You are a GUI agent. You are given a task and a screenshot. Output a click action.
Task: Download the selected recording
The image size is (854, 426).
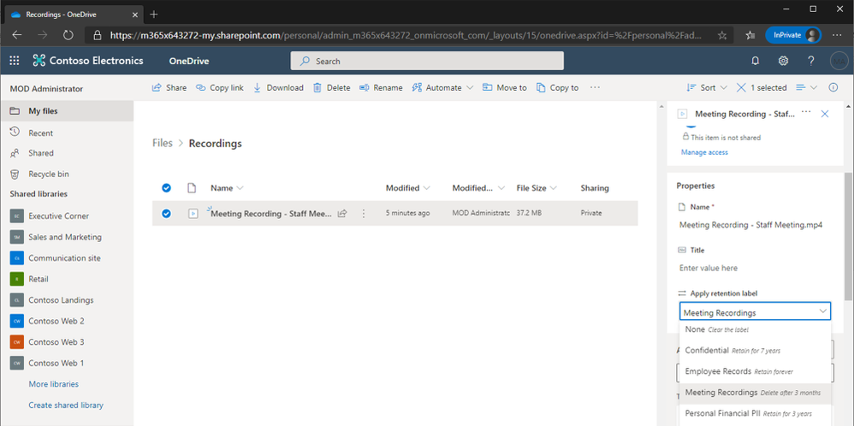pyautogui.click(x=278, y=88)
